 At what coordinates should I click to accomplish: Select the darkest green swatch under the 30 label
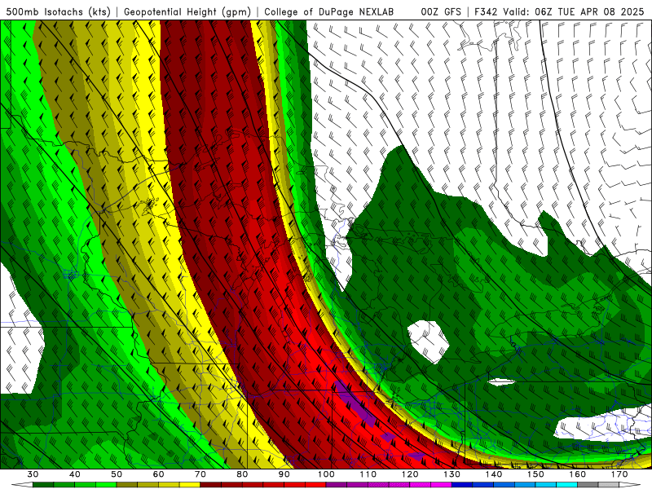click(x=43, y=485)
